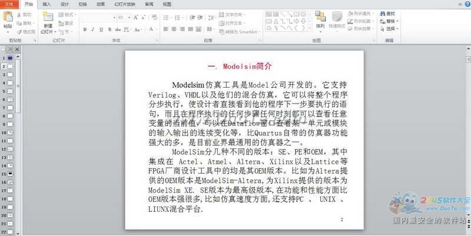Open the Change Case (Aa) dropdown

(138, 29)
